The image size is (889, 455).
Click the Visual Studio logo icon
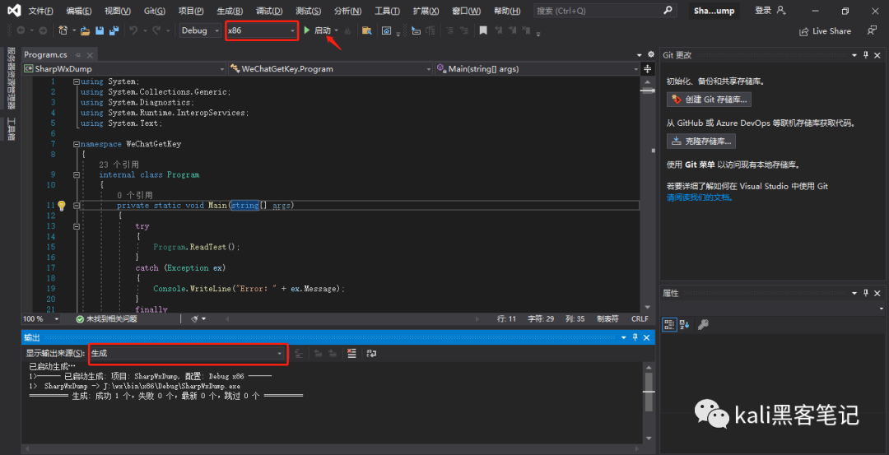pos(14,11)
